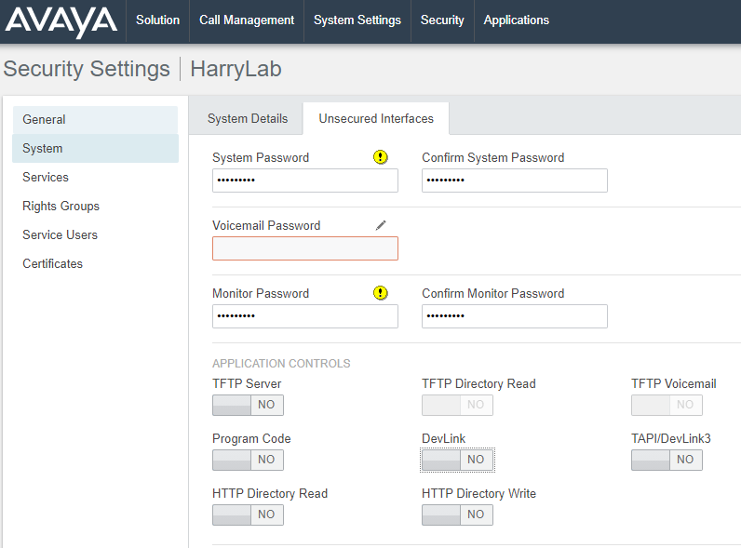Select System in the sidebar

(x=96, y=148)
